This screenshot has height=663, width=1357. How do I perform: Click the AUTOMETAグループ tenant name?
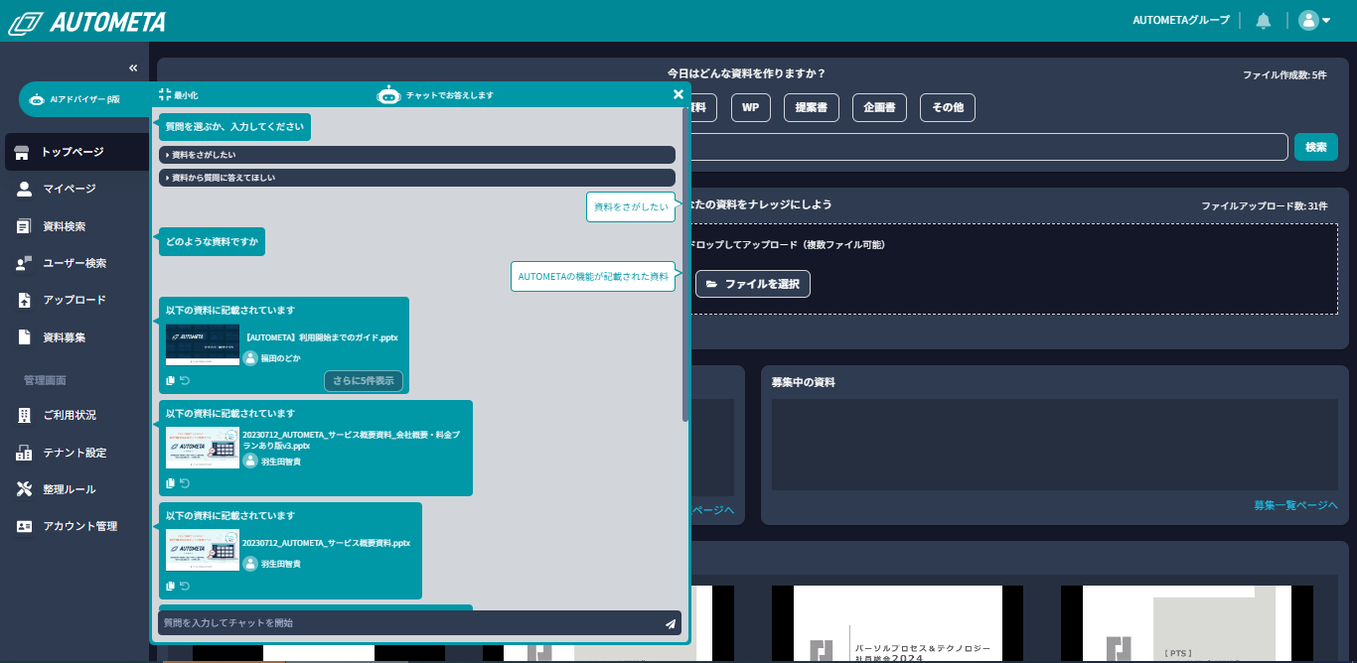click(x=1181, y=21)
